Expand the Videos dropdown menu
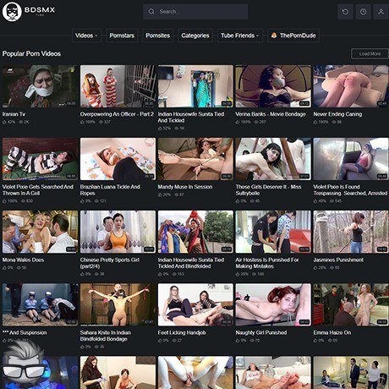Screen dimensions: 389x389 click(x=86, y=36)
